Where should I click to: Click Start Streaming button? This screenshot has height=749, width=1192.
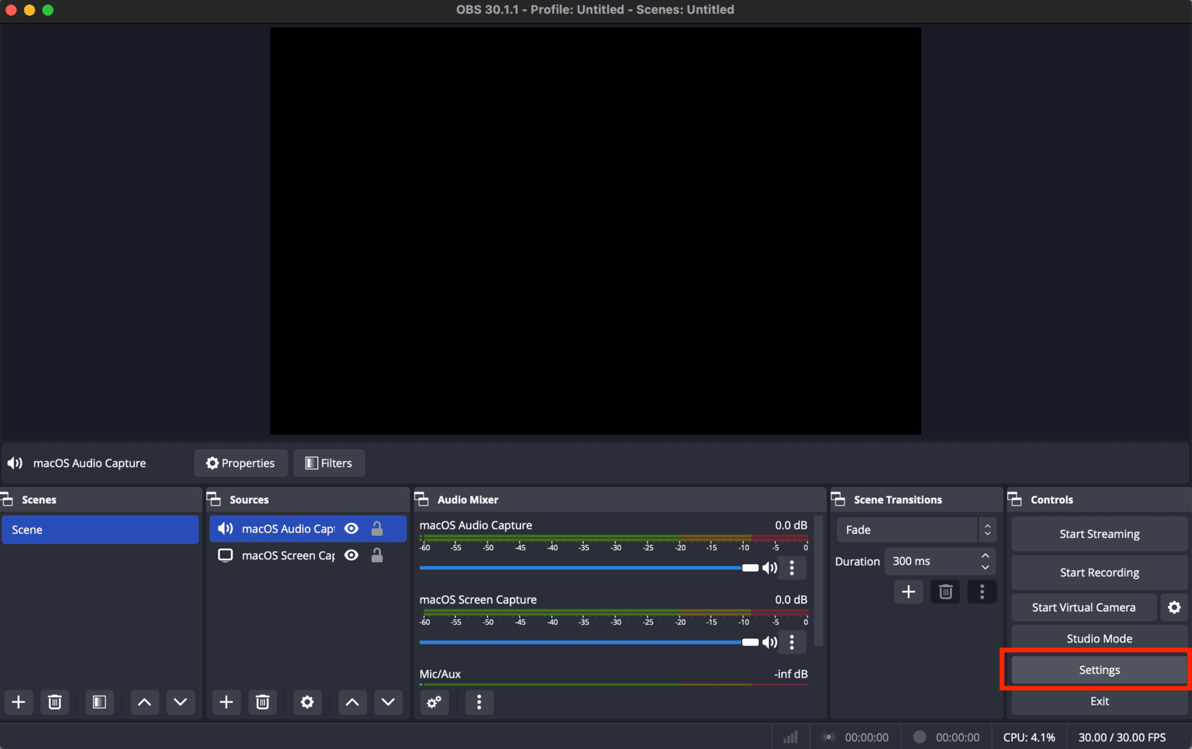(x=1099, y=534)
